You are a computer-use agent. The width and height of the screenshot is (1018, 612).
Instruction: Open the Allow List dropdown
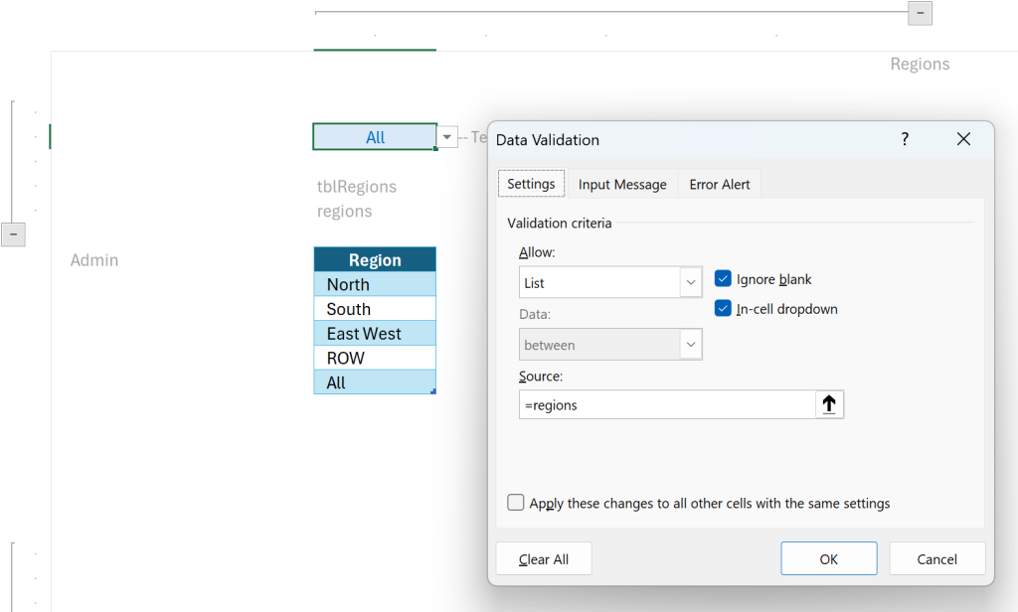tap(610, 282)
